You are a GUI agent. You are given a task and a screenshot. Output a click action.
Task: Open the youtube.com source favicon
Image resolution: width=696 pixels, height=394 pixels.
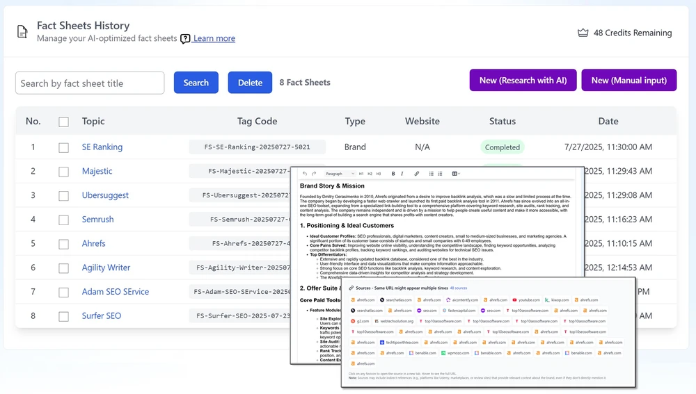click(x=514, y=300)
